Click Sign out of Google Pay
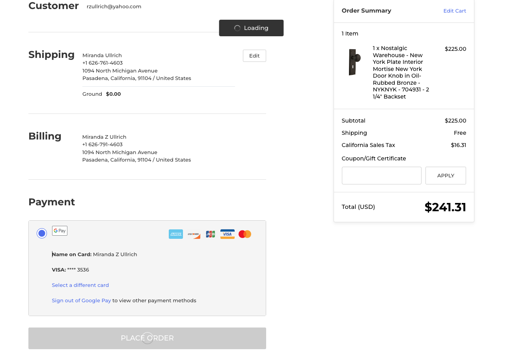 pos(81,300)
